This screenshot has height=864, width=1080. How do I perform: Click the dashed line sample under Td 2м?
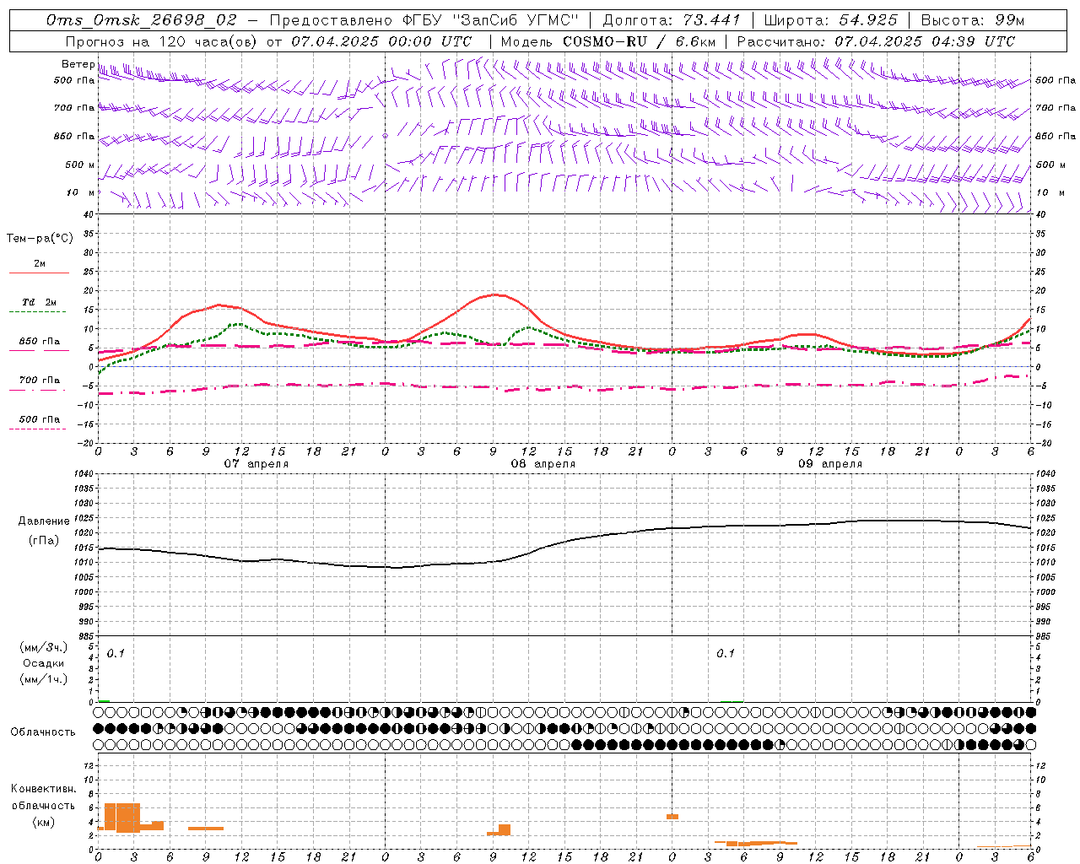39,312
